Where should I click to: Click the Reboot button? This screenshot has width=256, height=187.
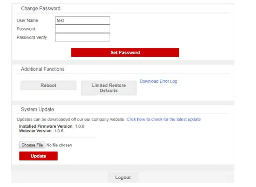(48, 86)
